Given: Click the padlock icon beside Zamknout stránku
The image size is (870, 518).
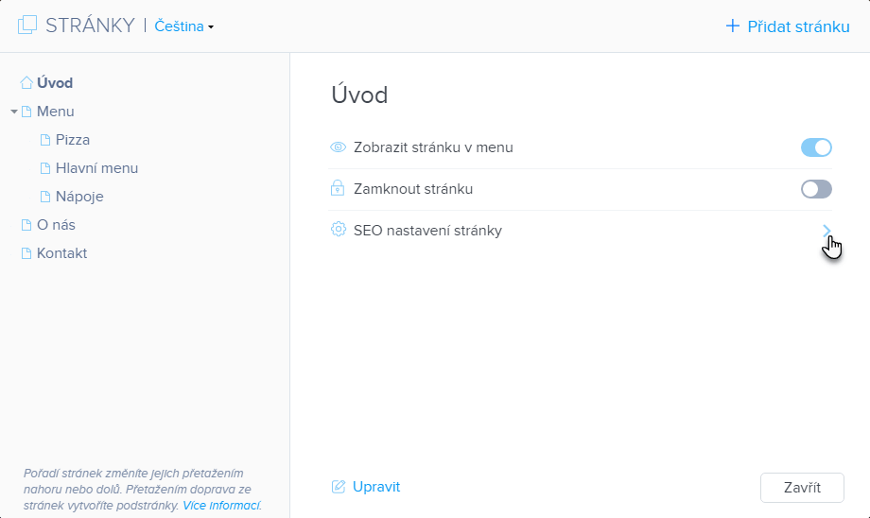Looking at the screenshot, I should pos(338,189).
